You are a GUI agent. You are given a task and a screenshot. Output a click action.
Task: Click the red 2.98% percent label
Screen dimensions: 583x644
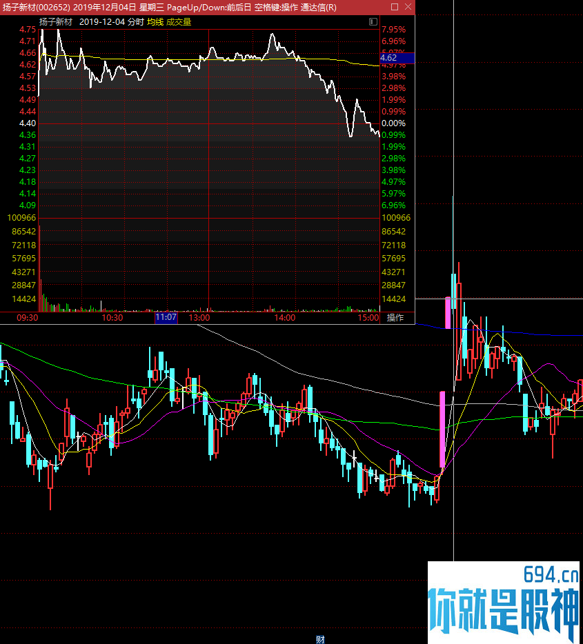(393, 88)
